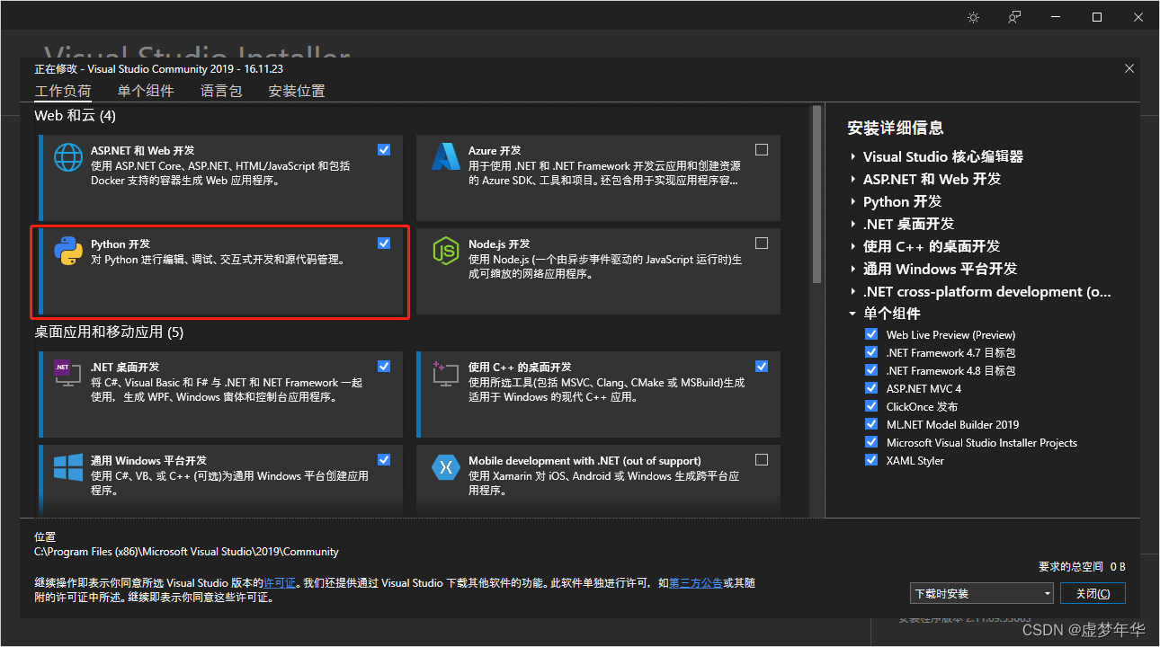Select the Node.js 开发 workload card
The image size is (1160, 647).
[x=598, y=271]
